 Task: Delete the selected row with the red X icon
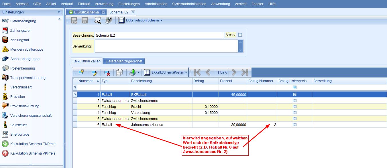click(107, 72)
